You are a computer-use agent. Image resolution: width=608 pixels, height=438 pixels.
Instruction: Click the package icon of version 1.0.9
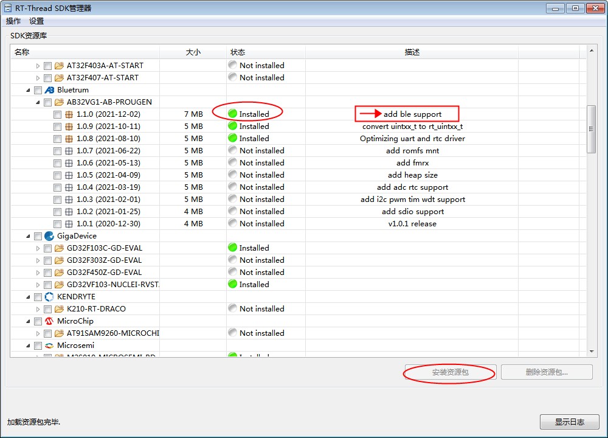coord(69,127)
